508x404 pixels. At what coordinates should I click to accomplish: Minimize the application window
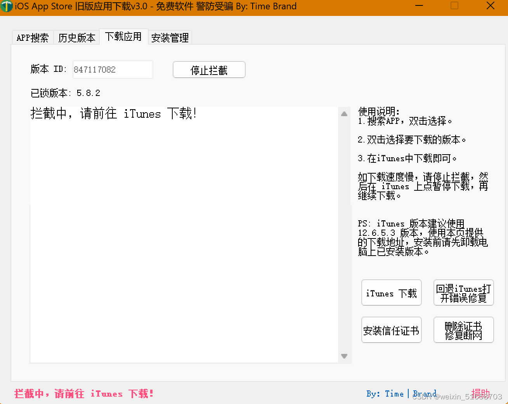coord(419,6)
